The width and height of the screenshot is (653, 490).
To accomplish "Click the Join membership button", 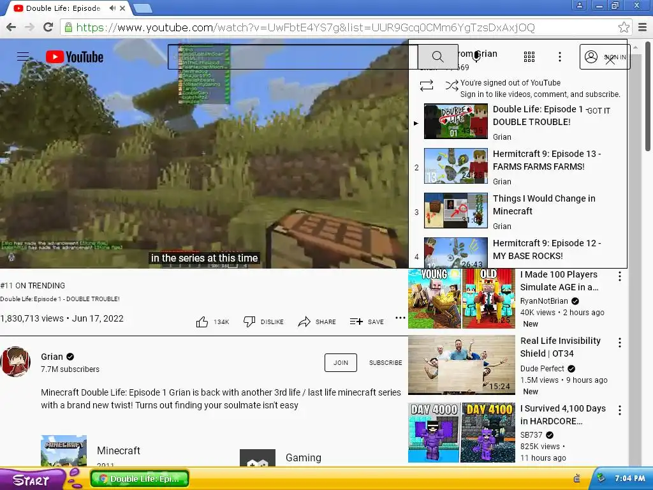I will coord(341,362).
